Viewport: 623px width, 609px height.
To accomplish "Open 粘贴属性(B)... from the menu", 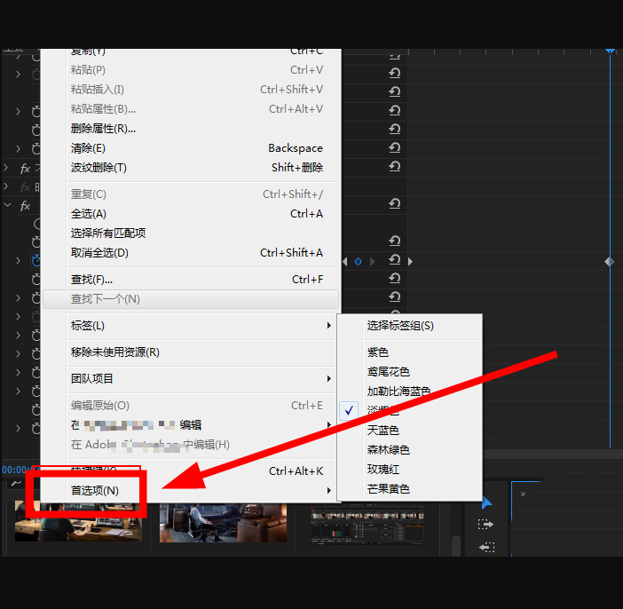I will [x=191, y=109].
